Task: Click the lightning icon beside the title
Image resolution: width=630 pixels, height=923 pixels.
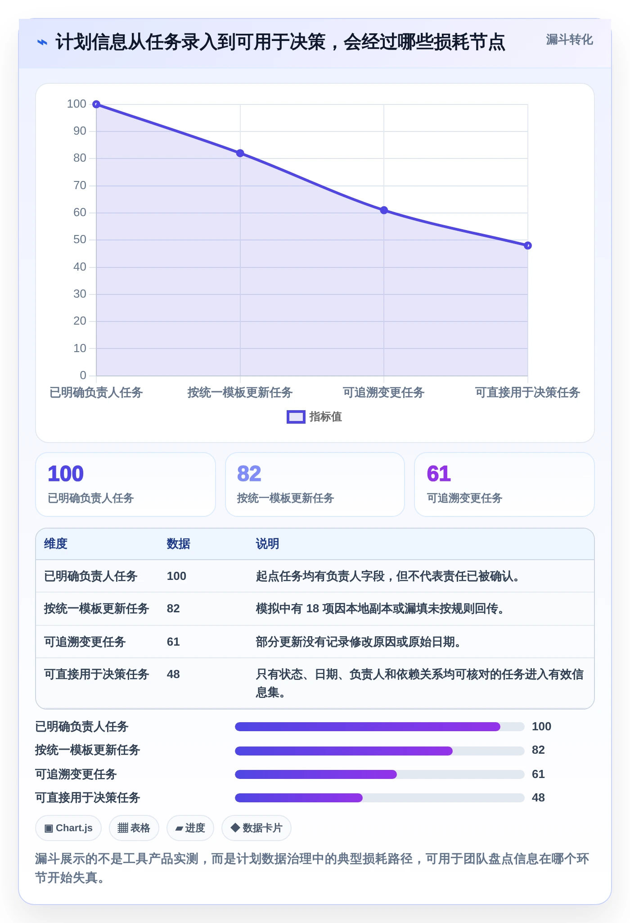Action: tap(42, 42)
